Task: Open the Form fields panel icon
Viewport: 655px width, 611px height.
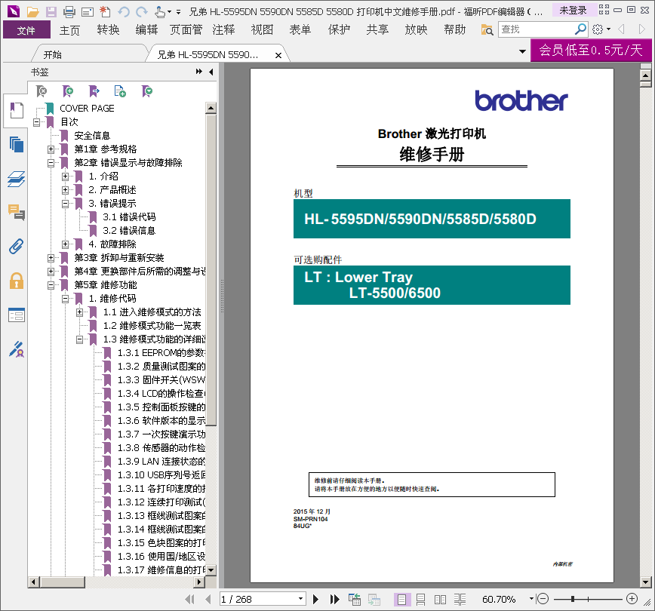Action: tap(16, 315)
